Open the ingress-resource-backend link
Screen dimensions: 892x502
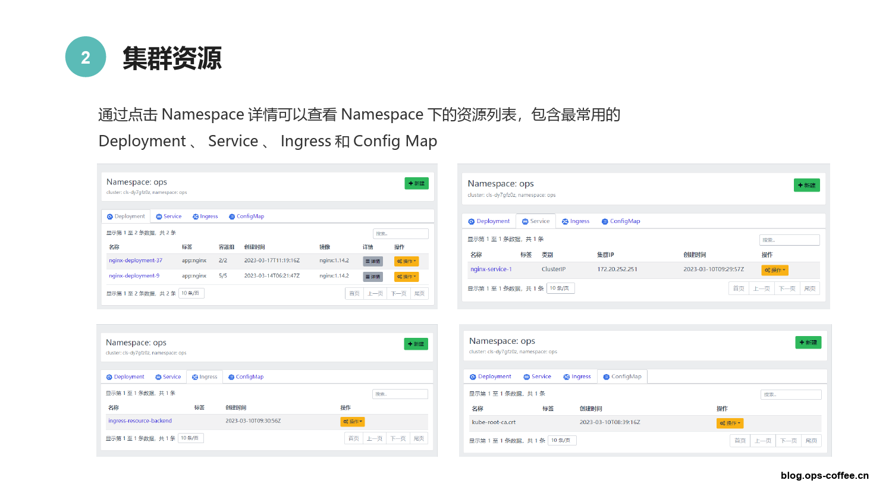pyautogui.click(x=140, y=421)
